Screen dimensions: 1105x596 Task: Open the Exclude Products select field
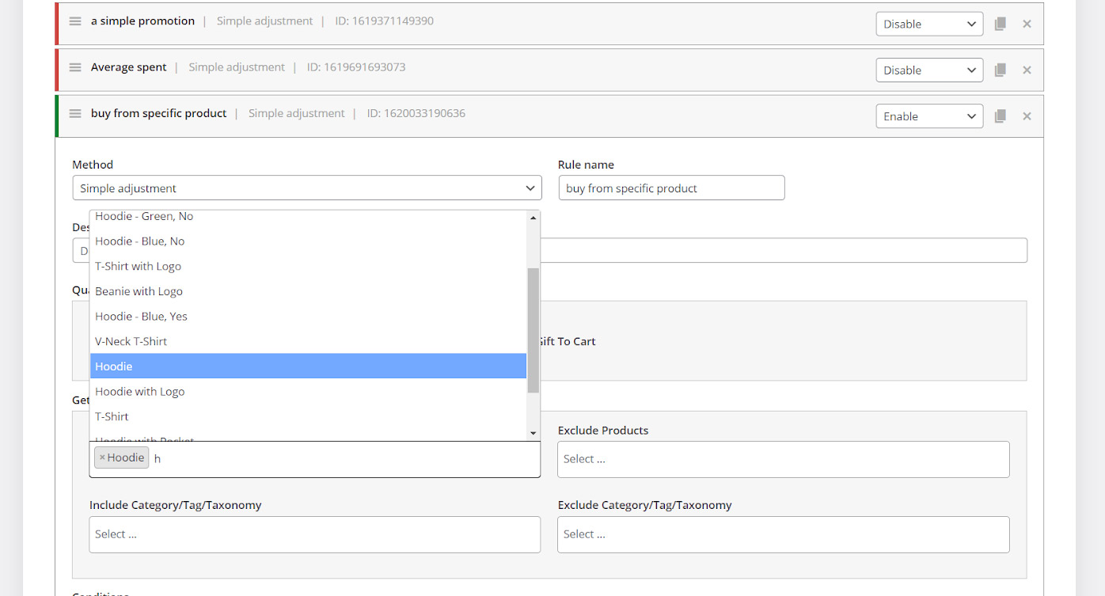click(x=783, y=459)
